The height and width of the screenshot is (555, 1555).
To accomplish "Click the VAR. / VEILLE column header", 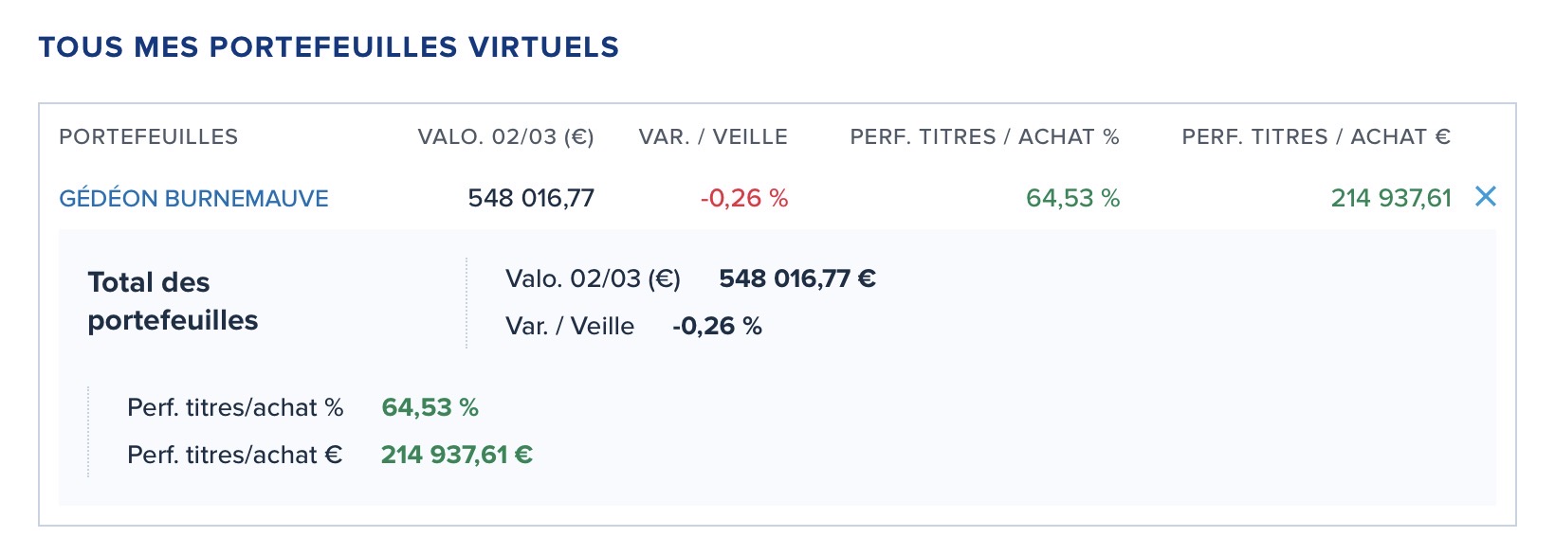I will coord(713,137).
